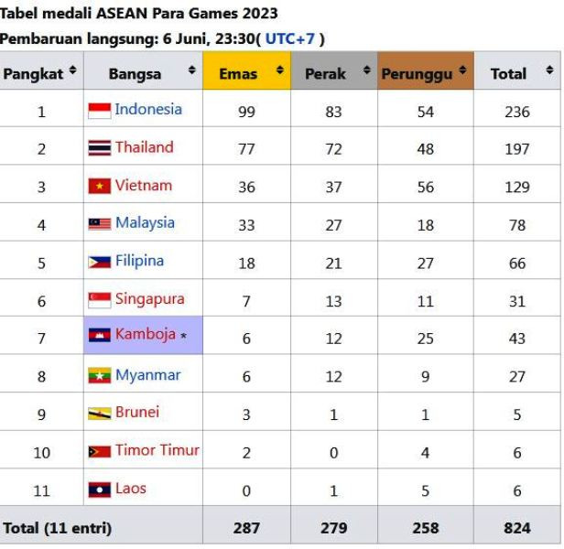The image size is (564, 549).
Task: Sort table by Pangkat column arrows
Action: point(72,70)
